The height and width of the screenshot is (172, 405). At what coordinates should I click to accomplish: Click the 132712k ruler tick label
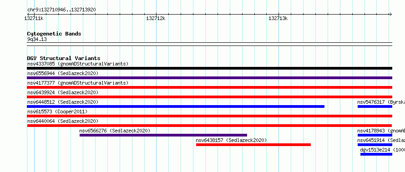[156, 18]
